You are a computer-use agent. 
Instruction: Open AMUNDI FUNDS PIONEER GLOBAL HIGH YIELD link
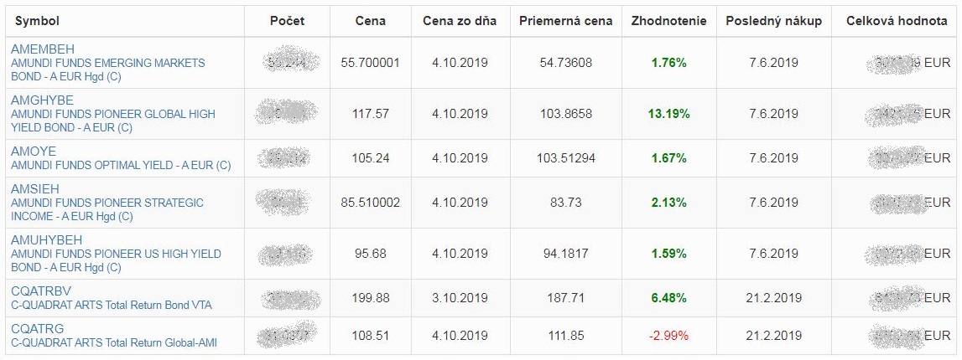pos(113,121)
